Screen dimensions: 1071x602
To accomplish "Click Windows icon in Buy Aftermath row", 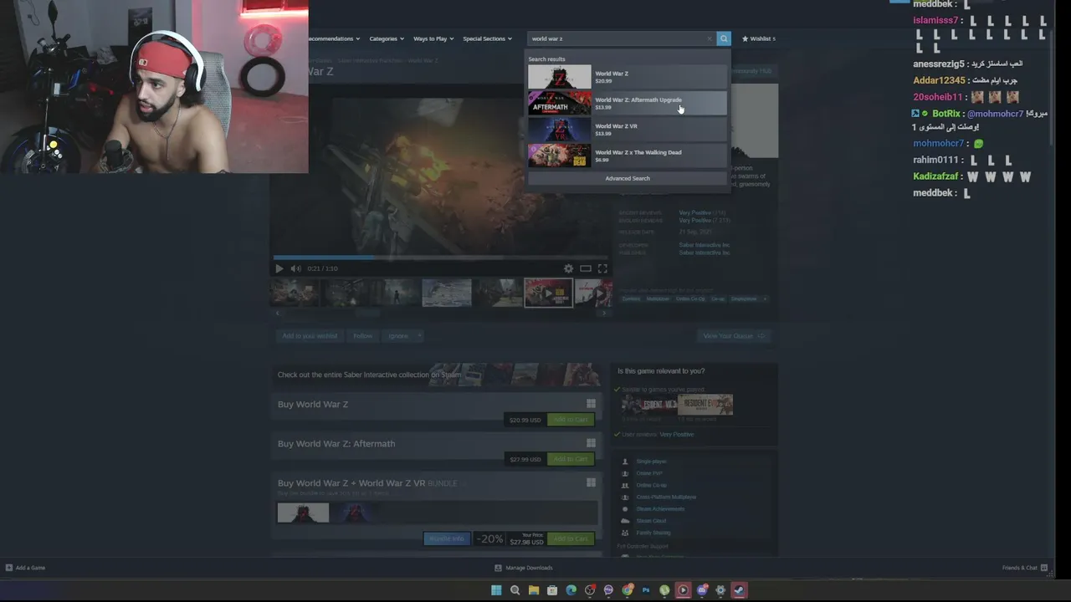I will point(591,443).
